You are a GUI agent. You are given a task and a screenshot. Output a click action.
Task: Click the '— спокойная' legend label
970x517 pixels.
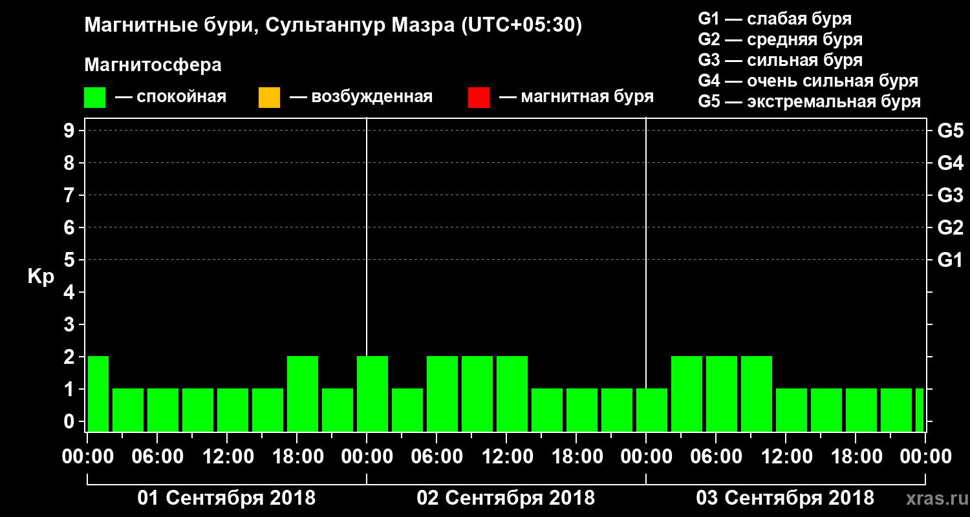coord(171,98)
